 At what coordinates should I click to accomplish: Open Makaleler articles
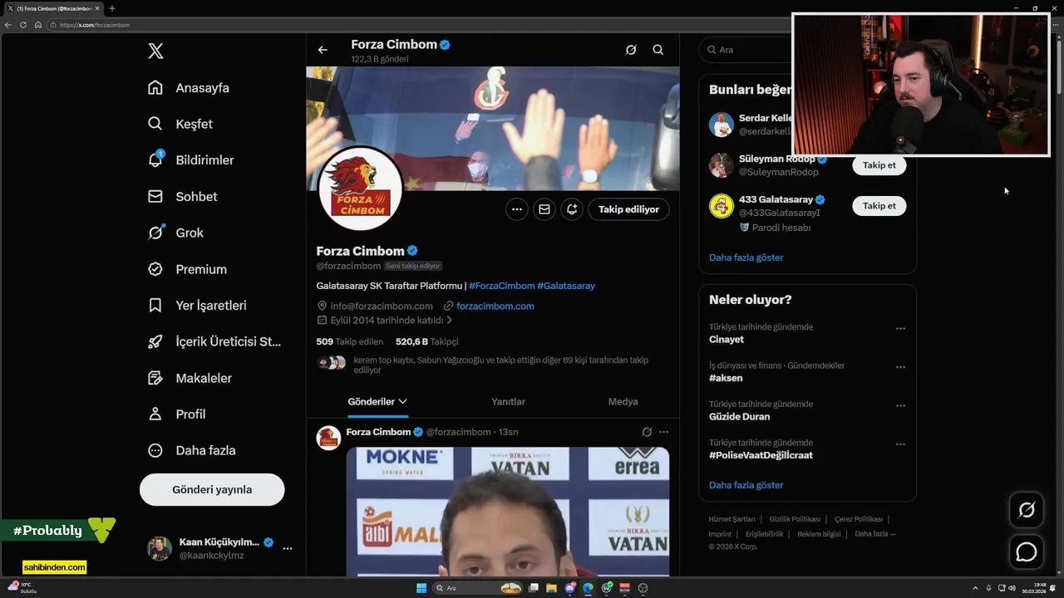(190, 378)
